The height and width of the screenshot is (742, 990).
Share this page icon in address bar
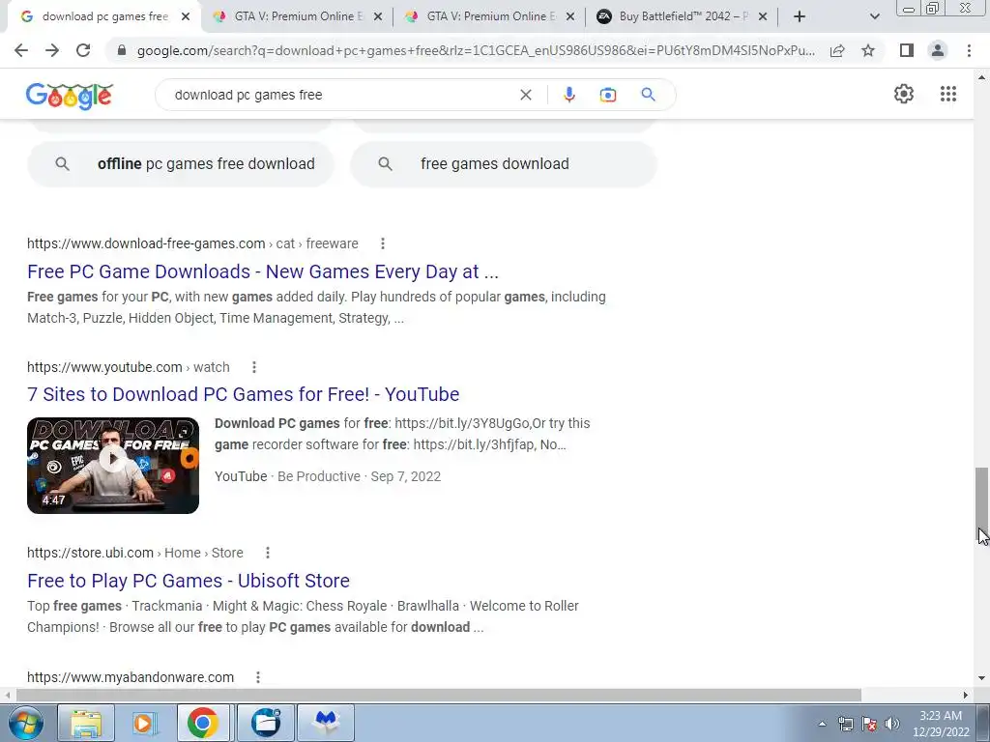click(837, 50)
